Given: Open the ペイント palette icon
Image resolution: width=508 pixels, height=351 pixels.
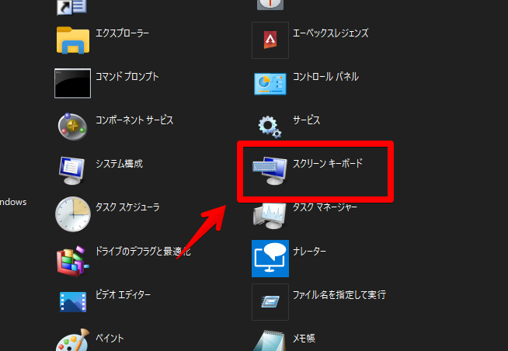Looking at the screenshot, I should [72, 340].
